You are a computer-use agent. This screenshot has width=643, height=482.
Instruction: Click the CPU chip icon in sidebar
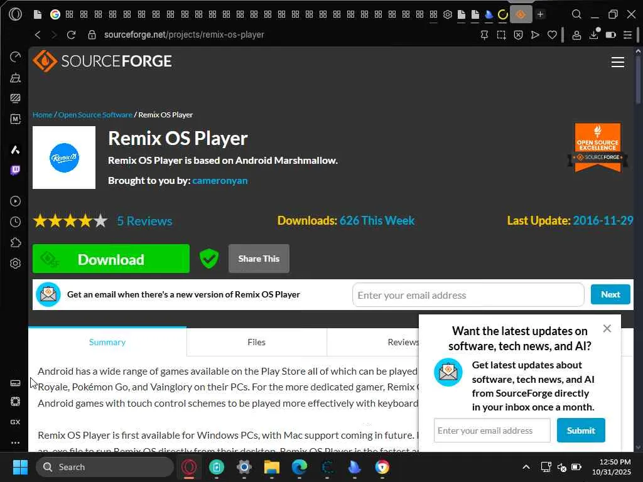click(15, 401)
